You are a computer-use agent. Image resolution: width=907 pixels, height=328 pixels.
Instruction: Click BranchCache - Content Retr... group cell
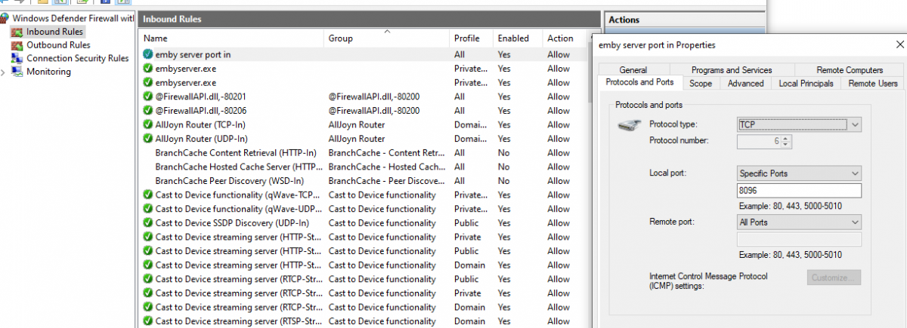point(386,152)
